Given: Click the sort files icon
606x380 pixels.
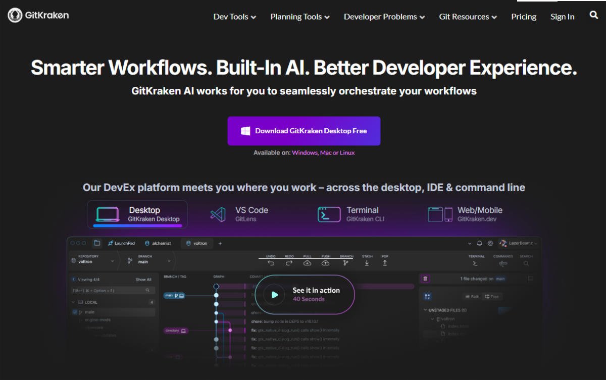Looking at the screenshot, I should click(428, 296).
